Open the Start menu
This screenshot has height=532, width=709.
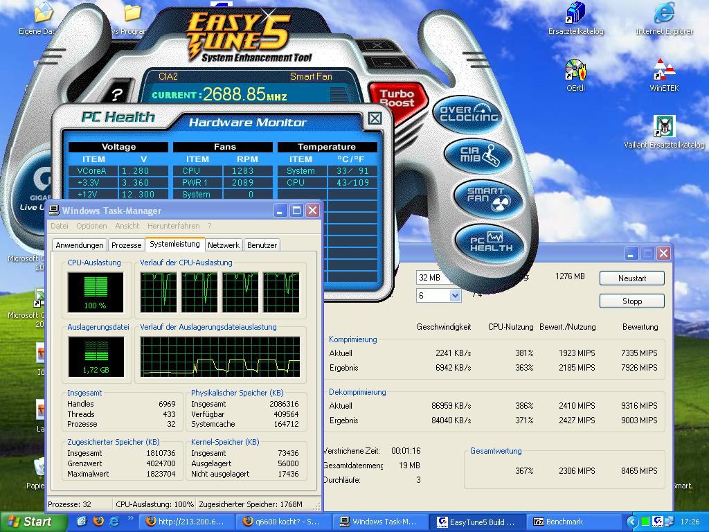pyautogui.click(x=33, y=522)
